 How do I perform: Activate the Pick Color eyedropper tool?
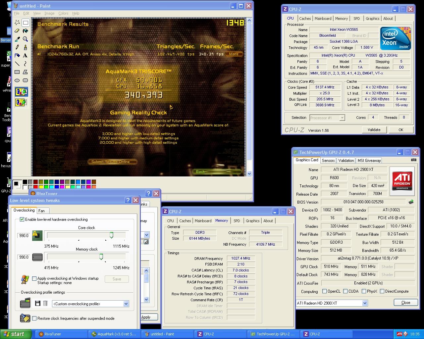point(17,39)
